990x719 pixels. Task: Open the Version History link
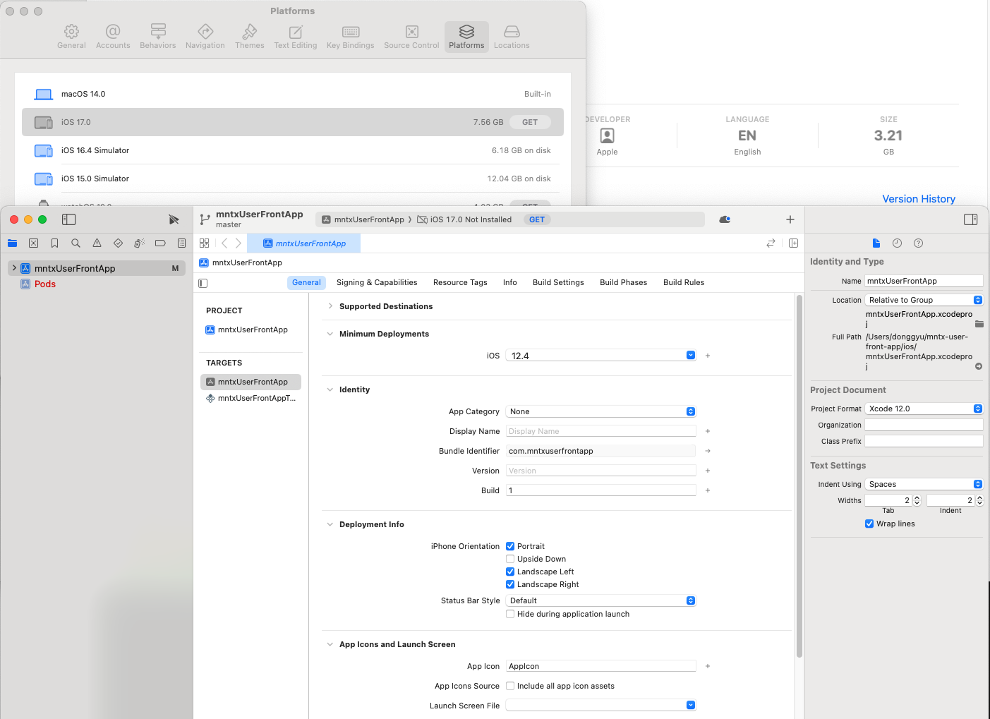click(918, 199)
